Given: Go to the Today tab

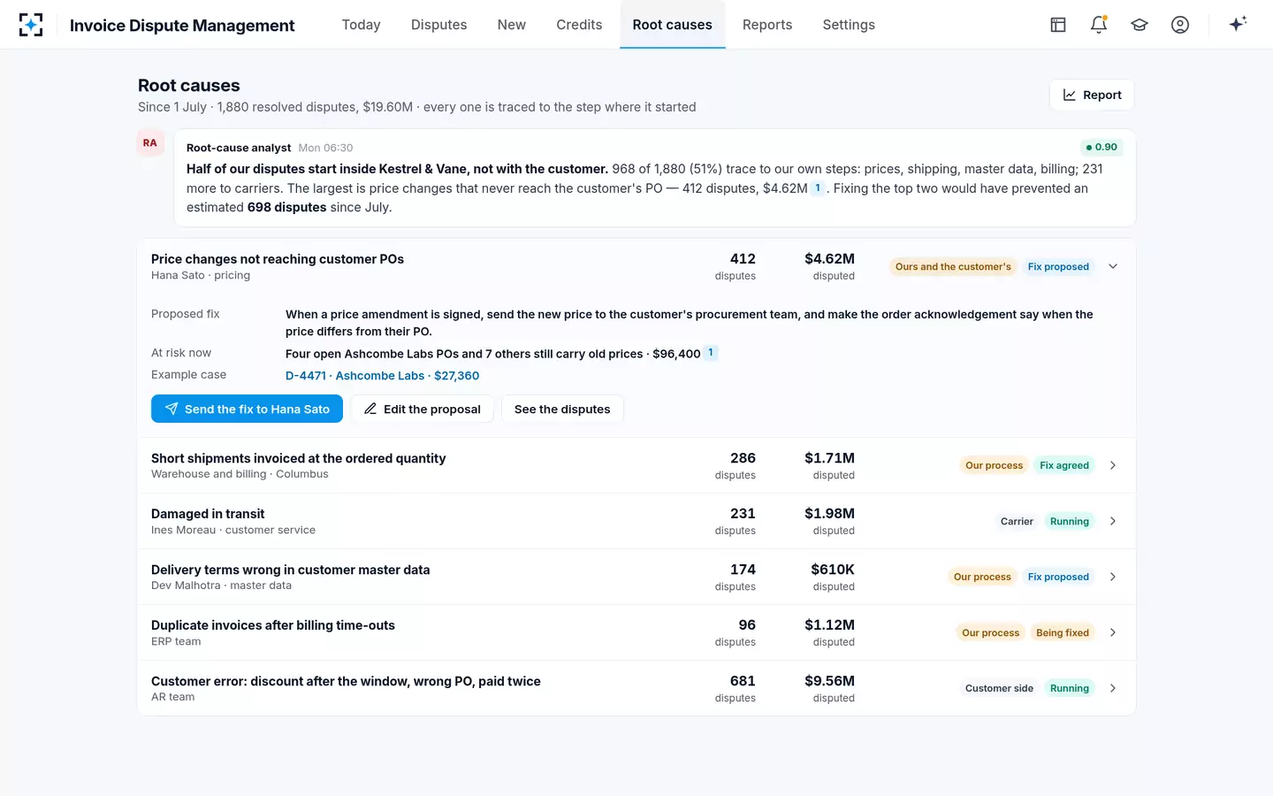Looking at the screenshot, I should point(362,25).
